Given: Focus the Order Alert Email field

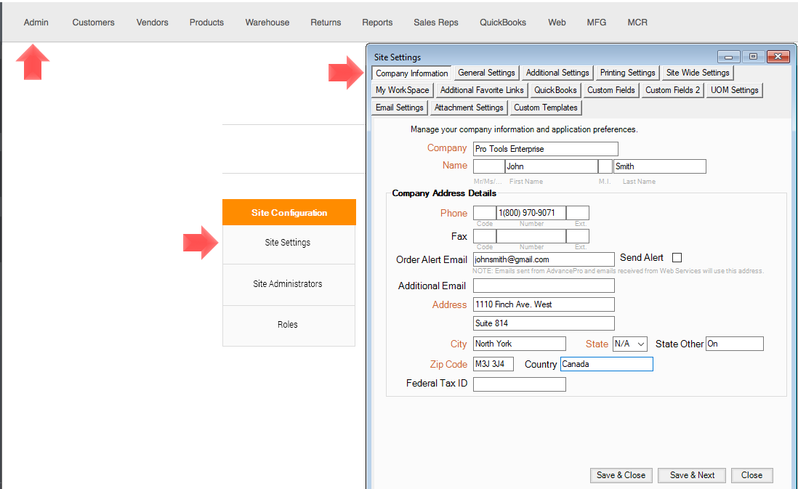Looking at the screenshot, I should pyautogui.click(x=544, y=259).
